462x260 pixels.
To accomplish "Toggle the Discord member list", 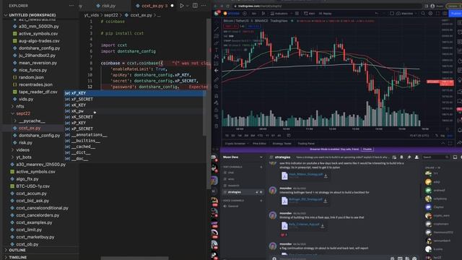I will (417, 157).
